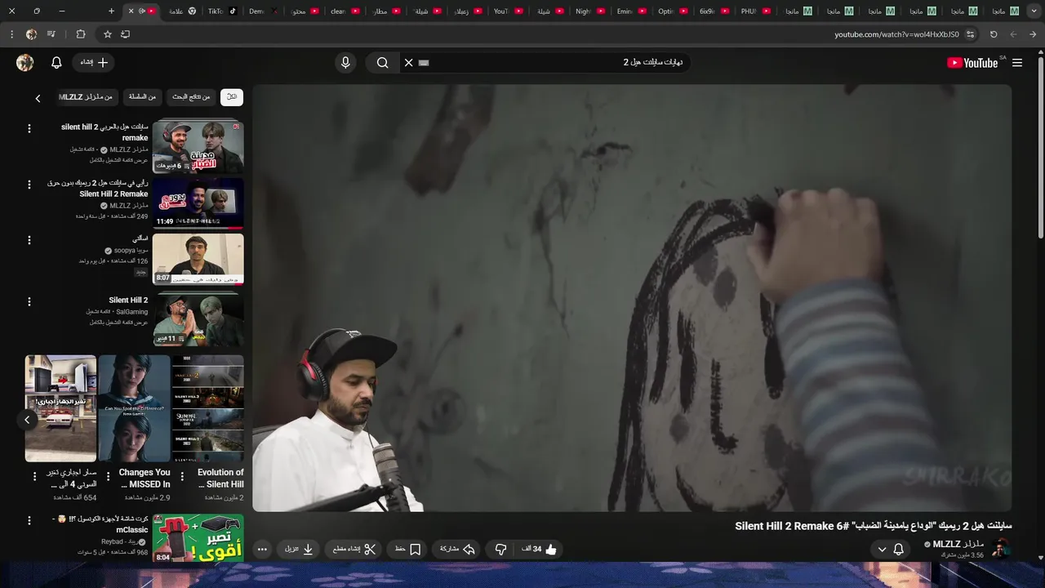Click the video player to pause
1045x588 pixels.
click(x=631, y=298)
